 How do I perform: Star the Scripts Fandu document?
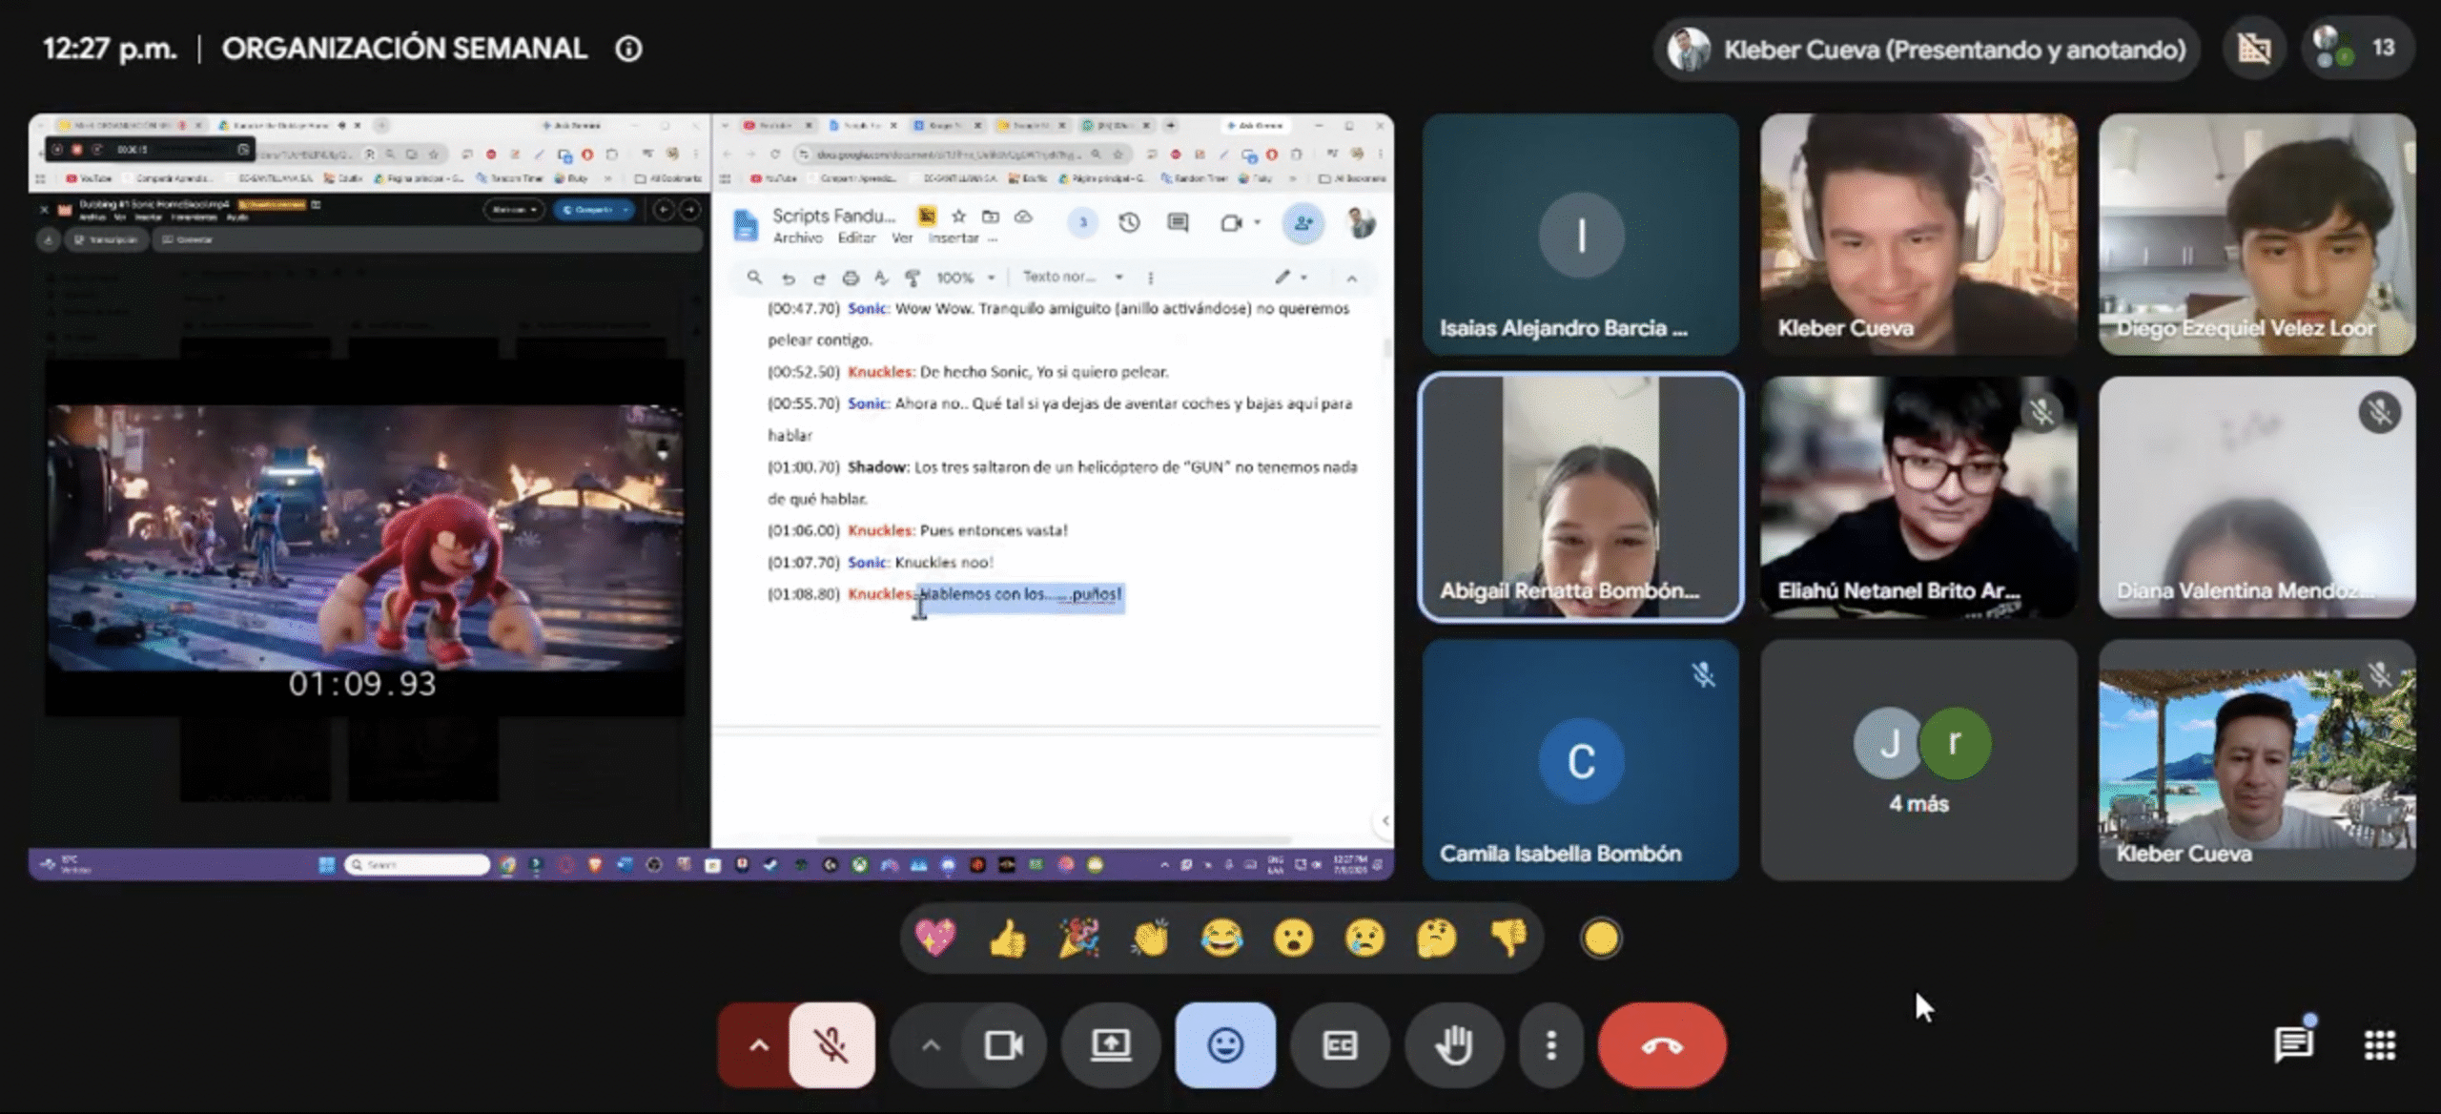959,217
